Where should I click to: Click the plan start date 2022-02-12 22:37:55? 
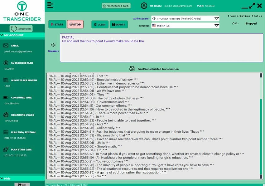pos(15,155)
